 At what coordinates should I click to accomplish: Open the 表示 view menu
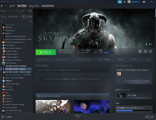tap(8, 2)
